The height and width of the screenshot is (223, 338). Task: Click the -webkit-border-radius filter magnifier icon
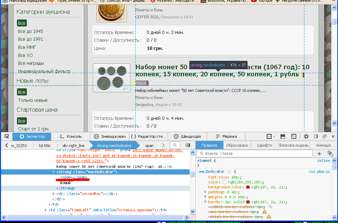(x=270, y=207)
